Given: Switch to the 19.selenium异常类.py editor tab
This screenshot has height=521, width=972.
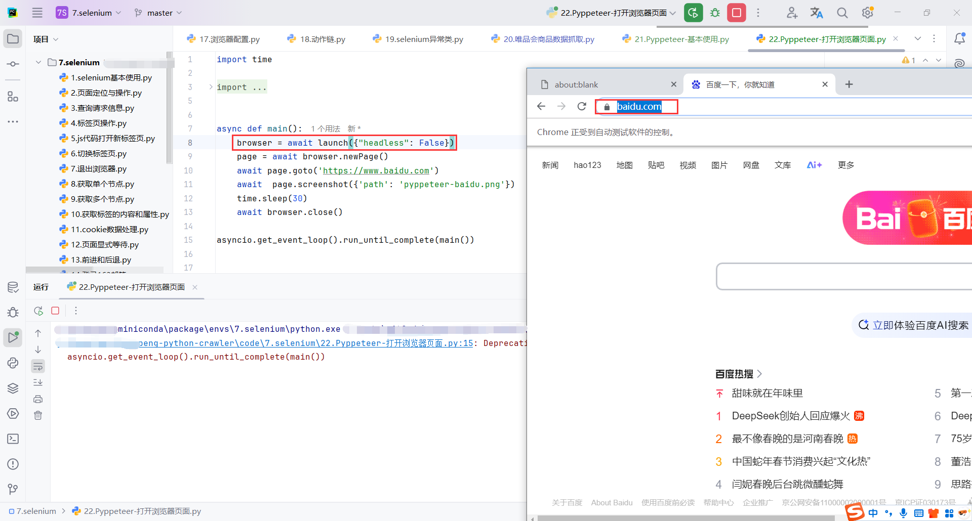Looking at the screenshot, I should 418,39.
